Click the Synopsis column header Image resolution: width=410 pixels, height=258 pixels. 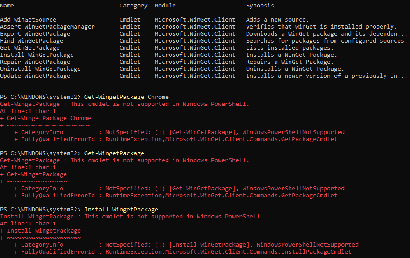(x=260, y=5)
